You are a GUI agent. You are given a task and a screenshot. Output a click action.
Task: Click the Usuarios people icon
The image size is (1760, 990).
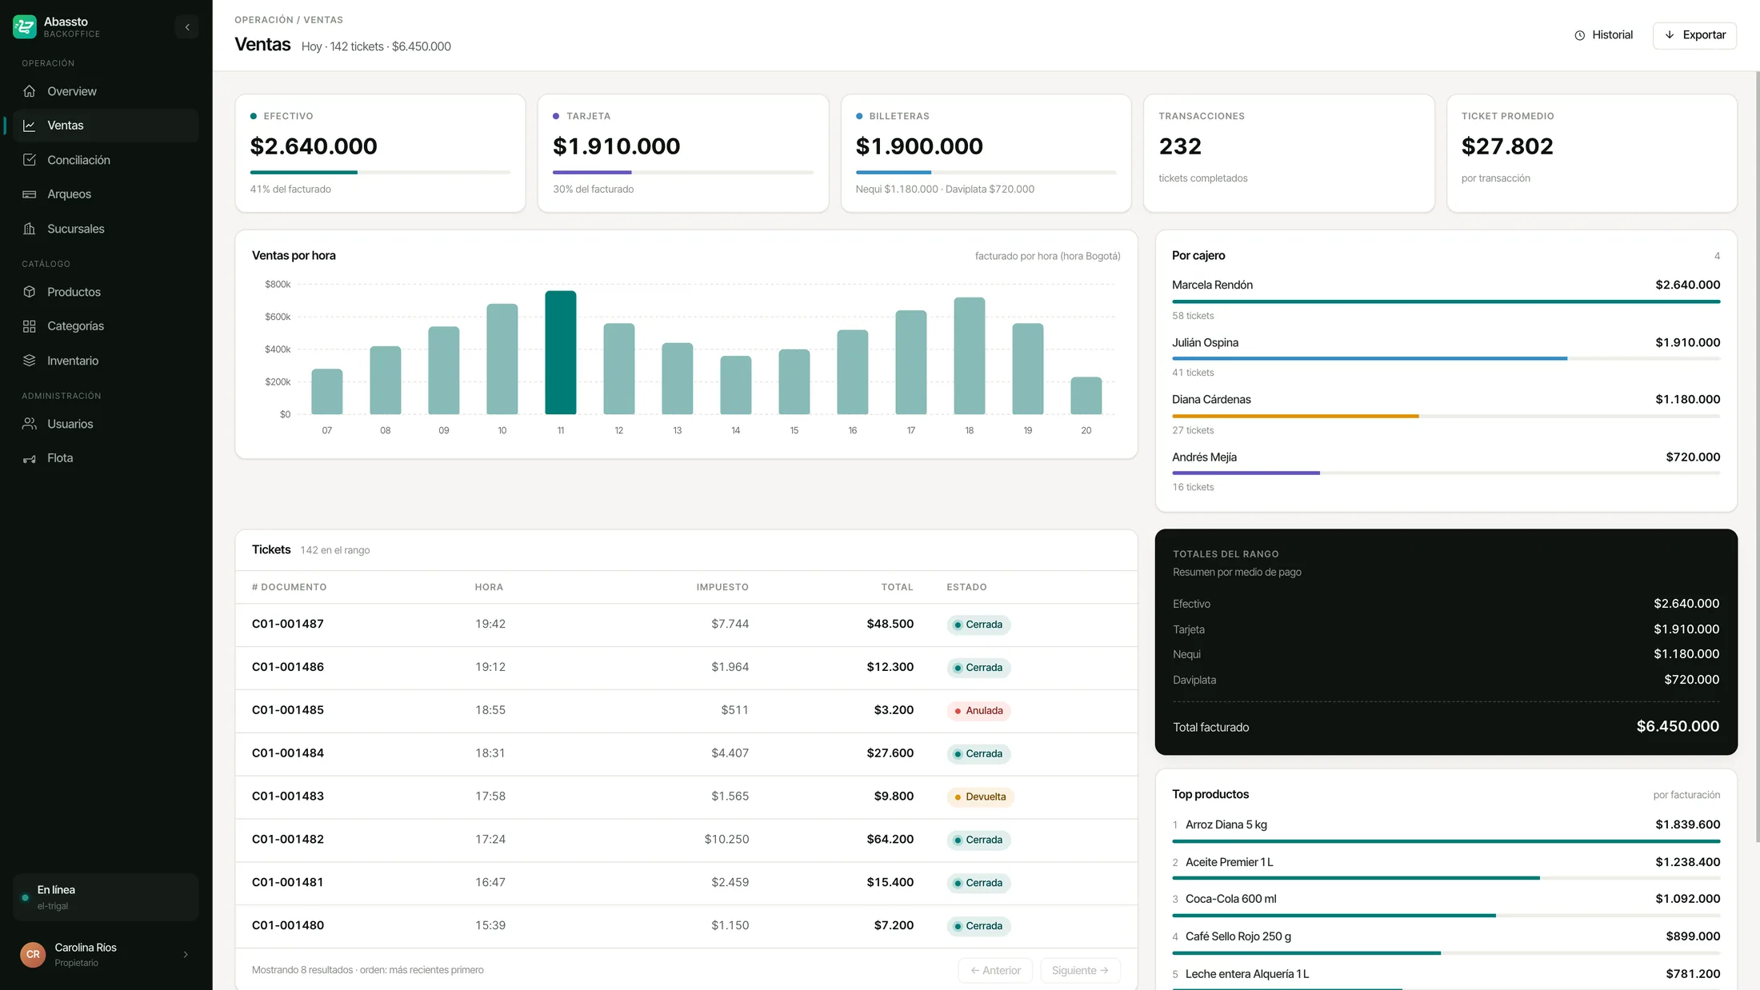(30, 424)
